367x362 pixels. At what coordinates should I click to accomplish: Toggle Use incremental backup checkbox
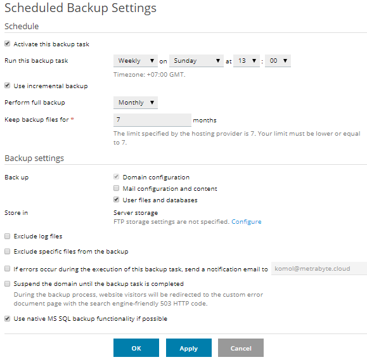7,86
